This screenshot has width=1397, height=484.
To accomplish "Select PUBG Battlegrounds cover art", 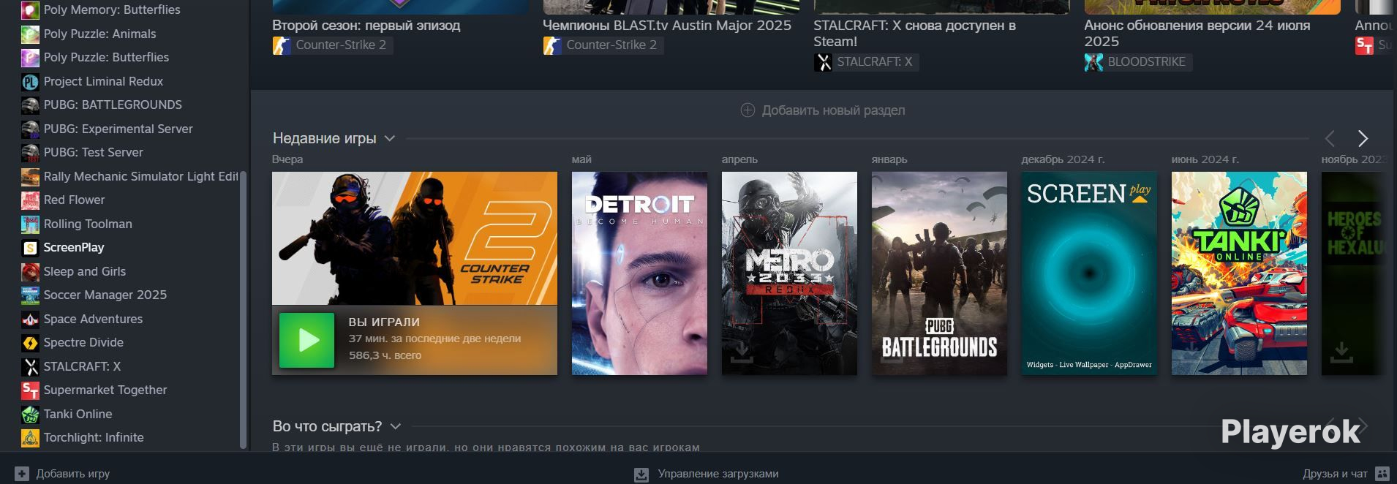I will click(939, 273).
